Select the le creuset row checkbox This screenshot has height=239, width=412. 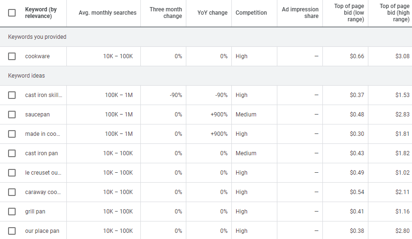[12, 173]
